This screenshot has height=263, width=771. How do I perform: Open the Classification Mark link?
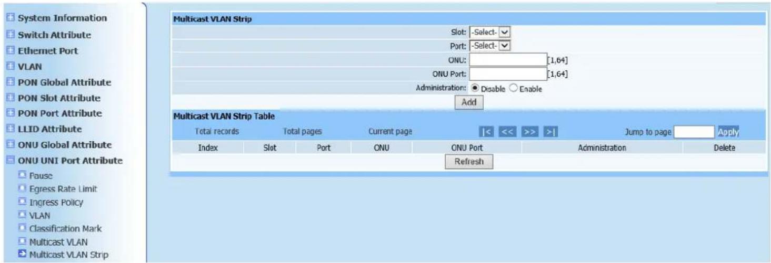(x=65, y=229)
